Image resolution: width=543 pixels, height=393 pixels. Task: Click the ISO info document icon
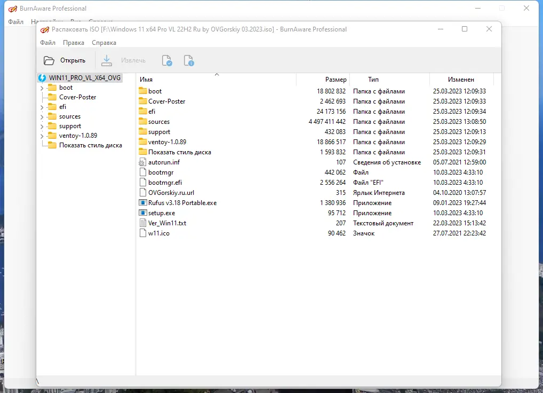(189, 60)
